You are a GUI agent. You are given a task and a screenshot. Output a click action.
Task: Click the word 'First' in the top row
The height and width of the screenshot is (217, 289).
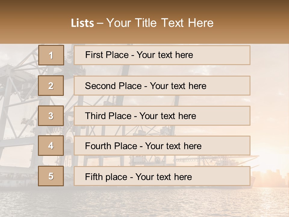click(x=94, y=55)
